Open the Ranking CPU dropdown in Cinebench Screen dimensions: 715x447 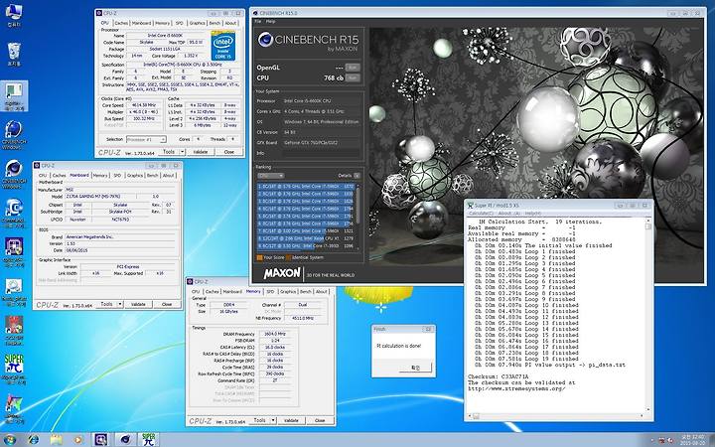[x=270, y=176]
